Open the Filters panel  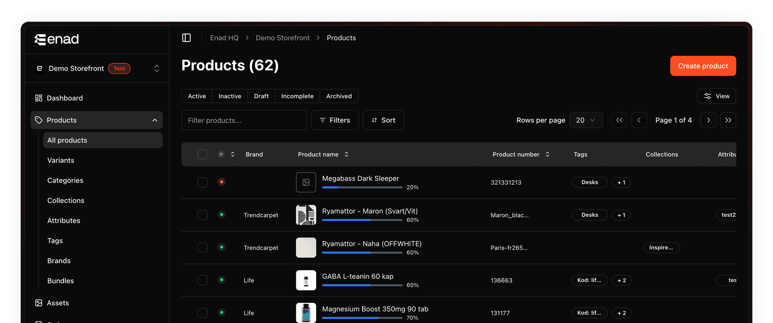pos(335,120)
